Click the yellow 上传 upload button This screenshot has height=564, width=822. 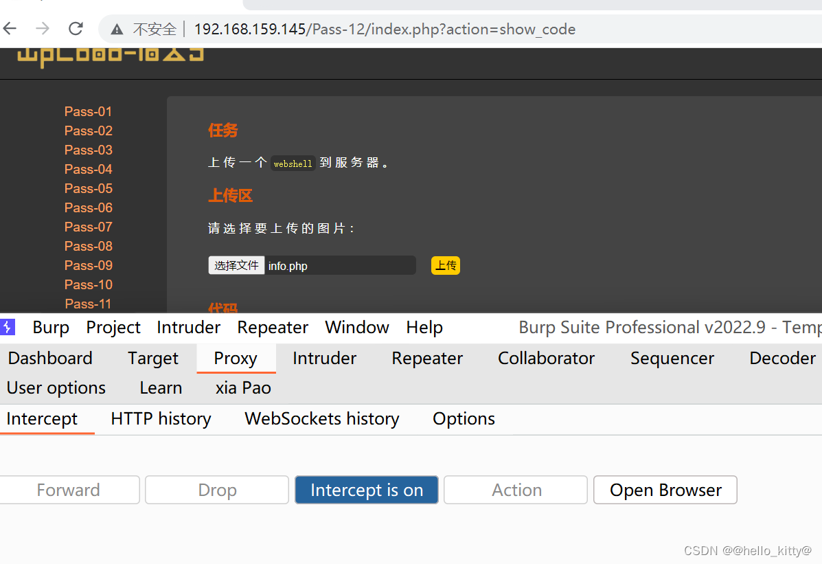tap(446, 265)
